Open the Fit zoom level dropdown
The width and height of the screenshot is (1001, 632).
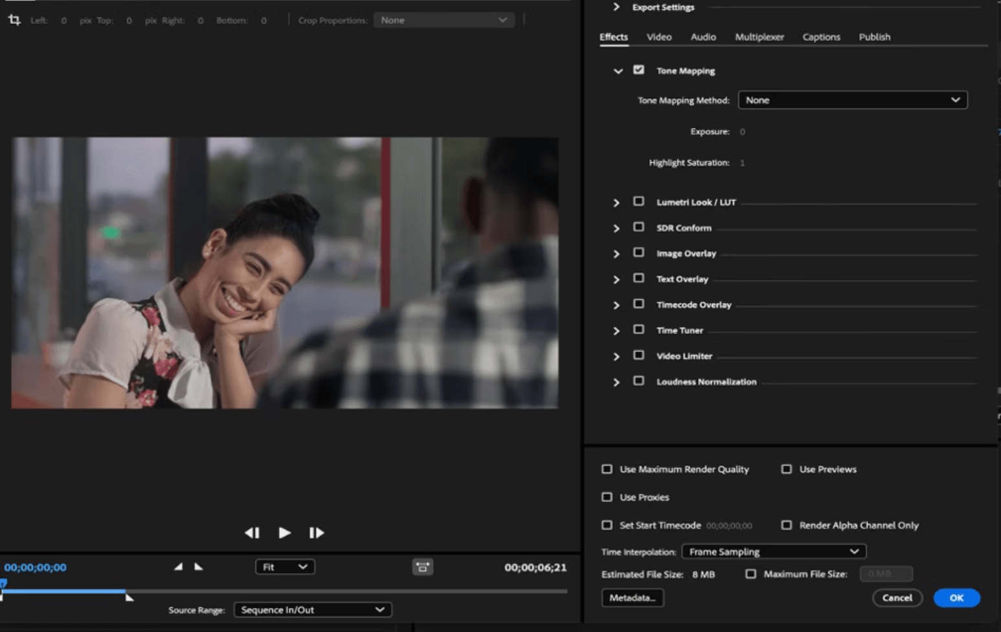coord(285,567)
